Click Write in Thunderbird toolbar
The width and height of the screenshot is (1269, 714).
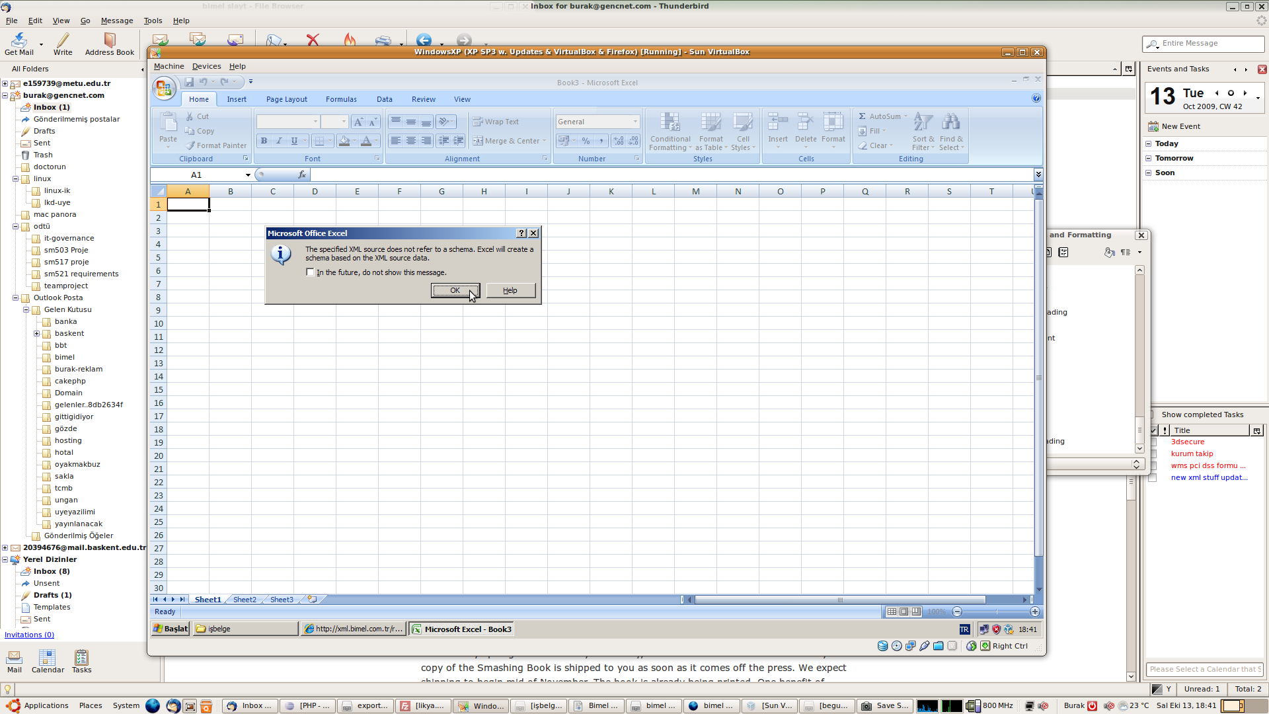[x=63, y=44]
